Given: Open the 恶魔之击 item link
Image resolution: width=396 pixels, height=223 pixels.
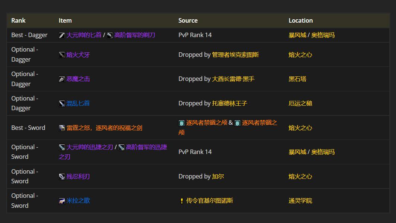Looking at the screenshot, I should (78, 79).
